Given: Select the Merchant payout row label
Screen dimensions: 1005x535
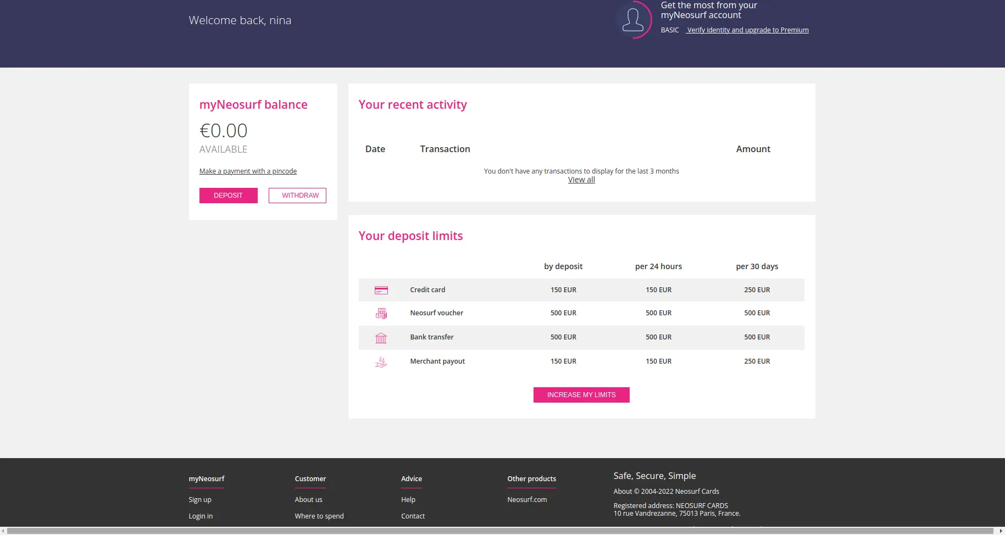Looking at the screenshot, I should pos(437,361).
